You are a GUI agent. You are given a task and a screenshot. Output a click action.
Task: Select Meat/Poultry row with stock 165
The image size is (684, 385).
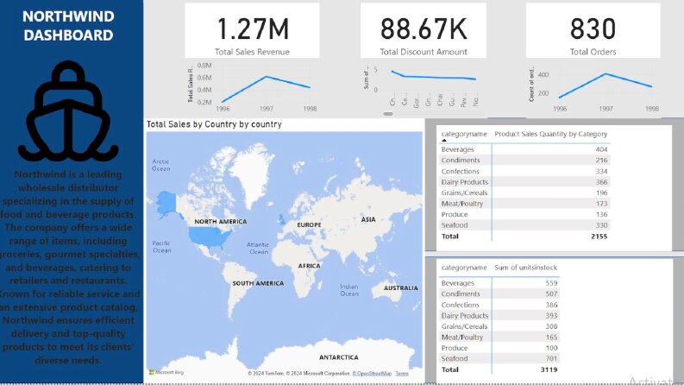pyautogui.click(x=499, y=337)
